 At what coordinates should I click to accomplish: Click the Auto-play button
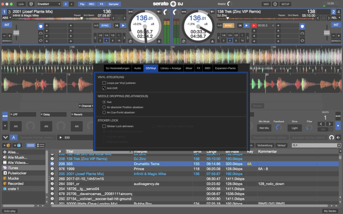coord(10,211)
